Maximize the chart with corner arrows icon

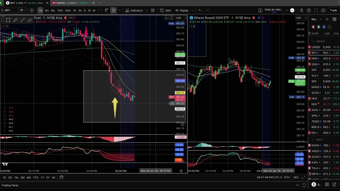point(304,177)
